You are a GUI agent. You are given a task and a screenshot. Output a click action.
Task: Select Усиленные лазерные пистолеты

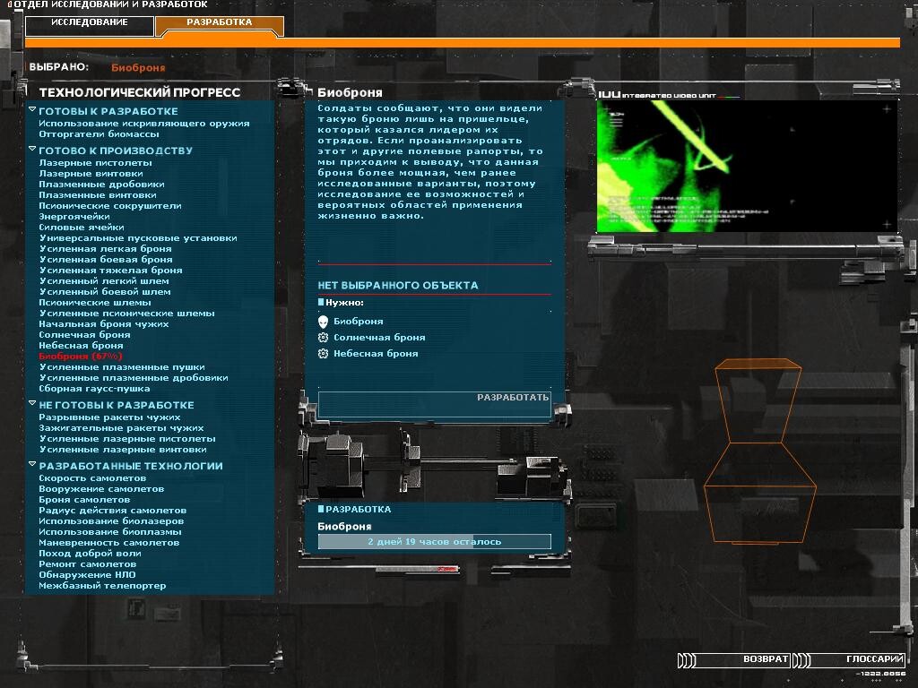(127, 439)
